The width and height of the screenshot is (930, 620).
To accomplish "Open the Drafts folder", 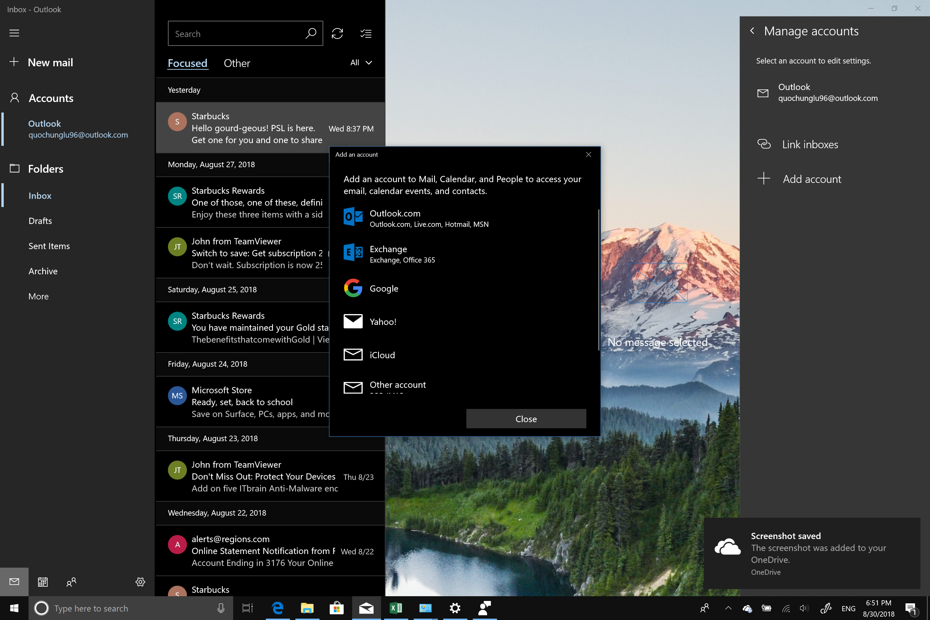I will [77, 221].
